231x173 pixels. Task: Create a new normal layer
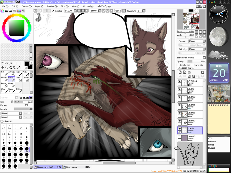tap(180, 72)
